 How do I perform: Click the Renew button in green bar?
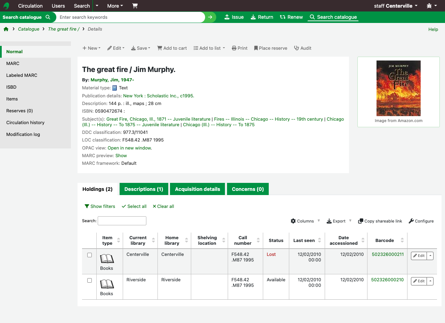tap(291, 17)
